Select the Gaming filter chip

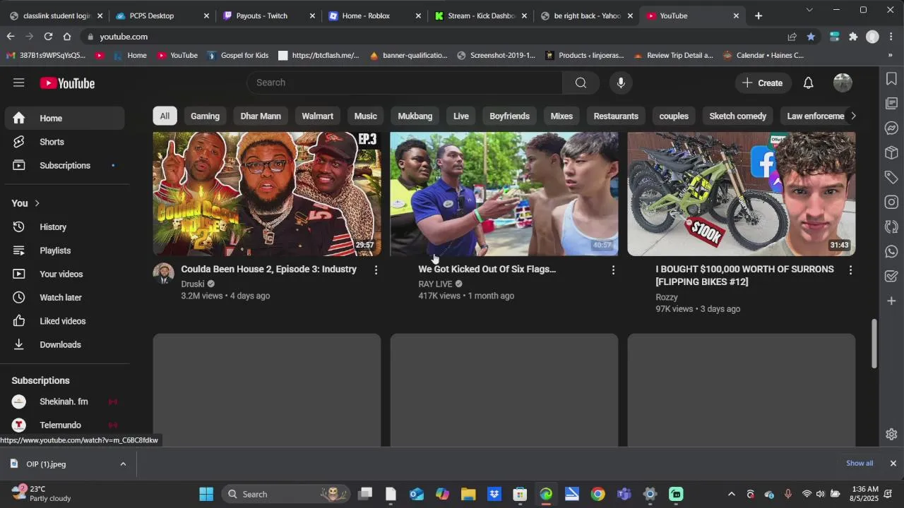coord(205,116)
